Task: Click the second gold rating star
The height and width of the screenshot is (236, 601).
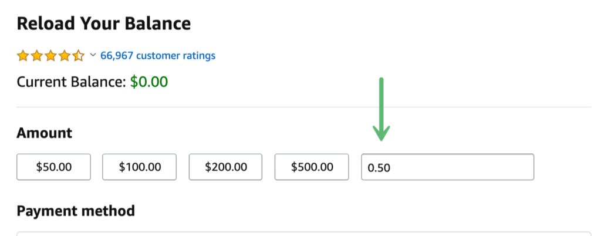Action: click(x=37, y=56)
